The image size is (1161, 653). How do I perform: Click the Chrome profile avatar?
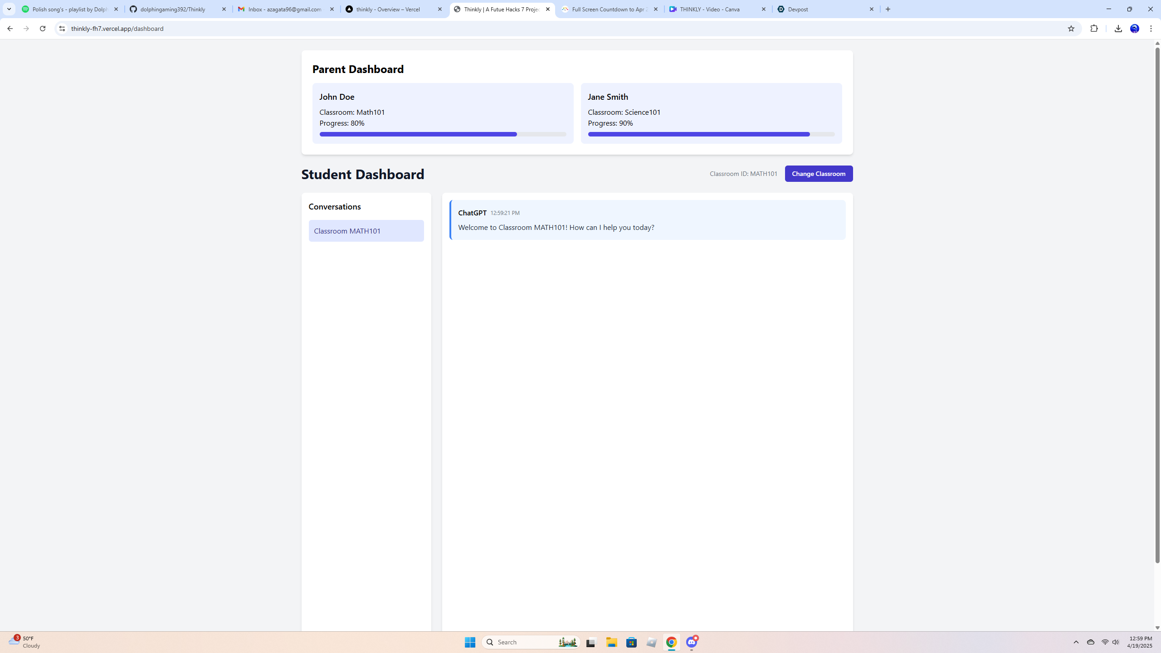pos(1134,29)
